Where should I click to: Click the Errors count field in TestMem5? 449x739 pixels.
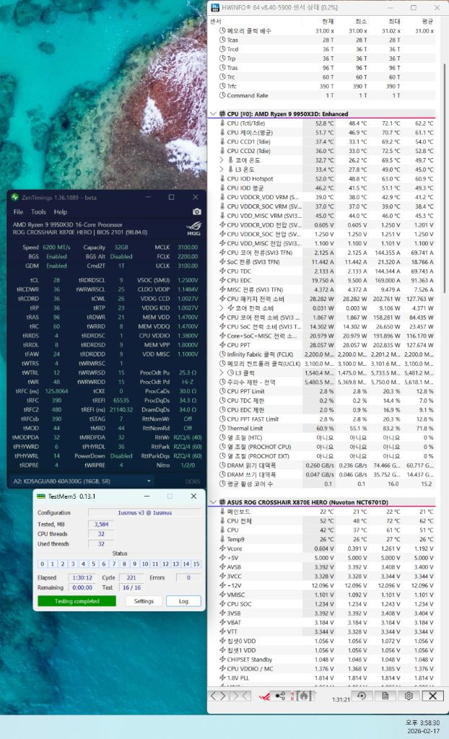188,578
